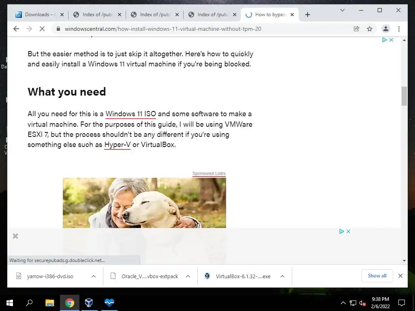Go back to the previous page
The height and width of the screenshot is (311, 415).
point(16,29)
